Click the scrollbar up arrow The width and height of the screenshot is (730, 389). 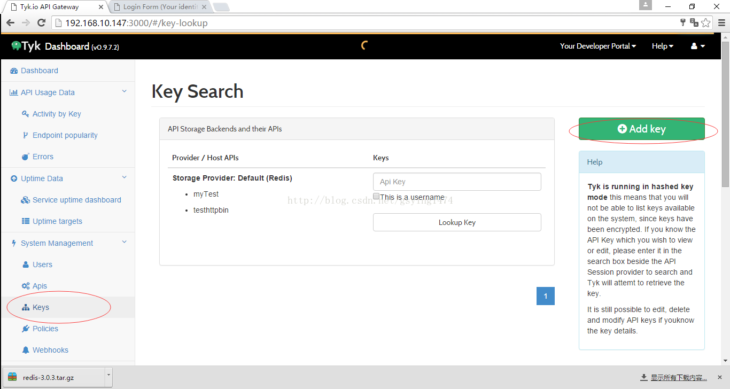click(x=726, y=36)
